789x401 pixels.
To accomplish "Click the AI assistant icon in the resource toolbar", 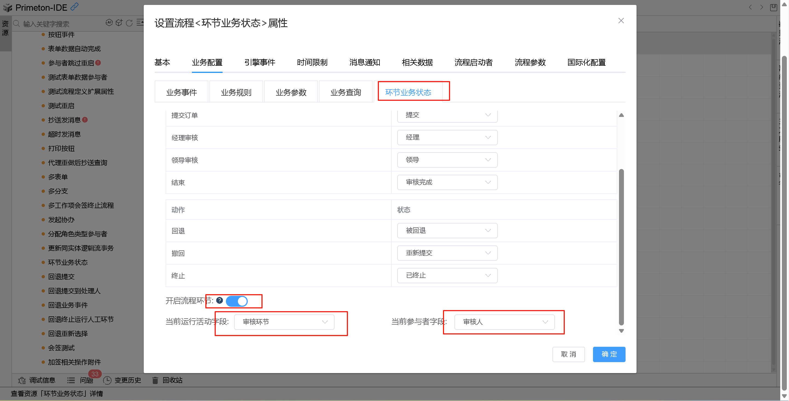I will (x=109, y=23).
